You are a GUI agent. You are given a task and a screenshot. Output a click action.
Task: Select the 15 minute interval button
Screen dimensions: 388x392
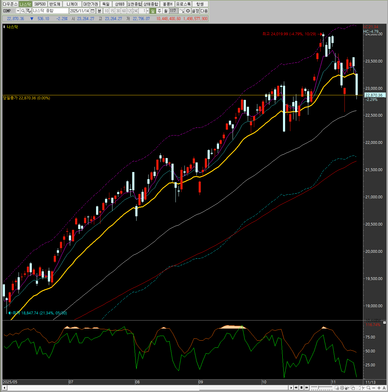112,11
